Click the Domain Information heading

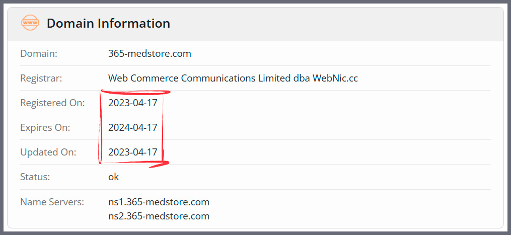[109, 24]
